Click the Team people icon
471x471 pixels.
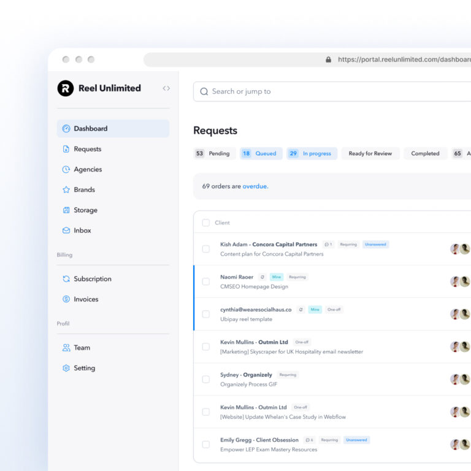(66, 348)
